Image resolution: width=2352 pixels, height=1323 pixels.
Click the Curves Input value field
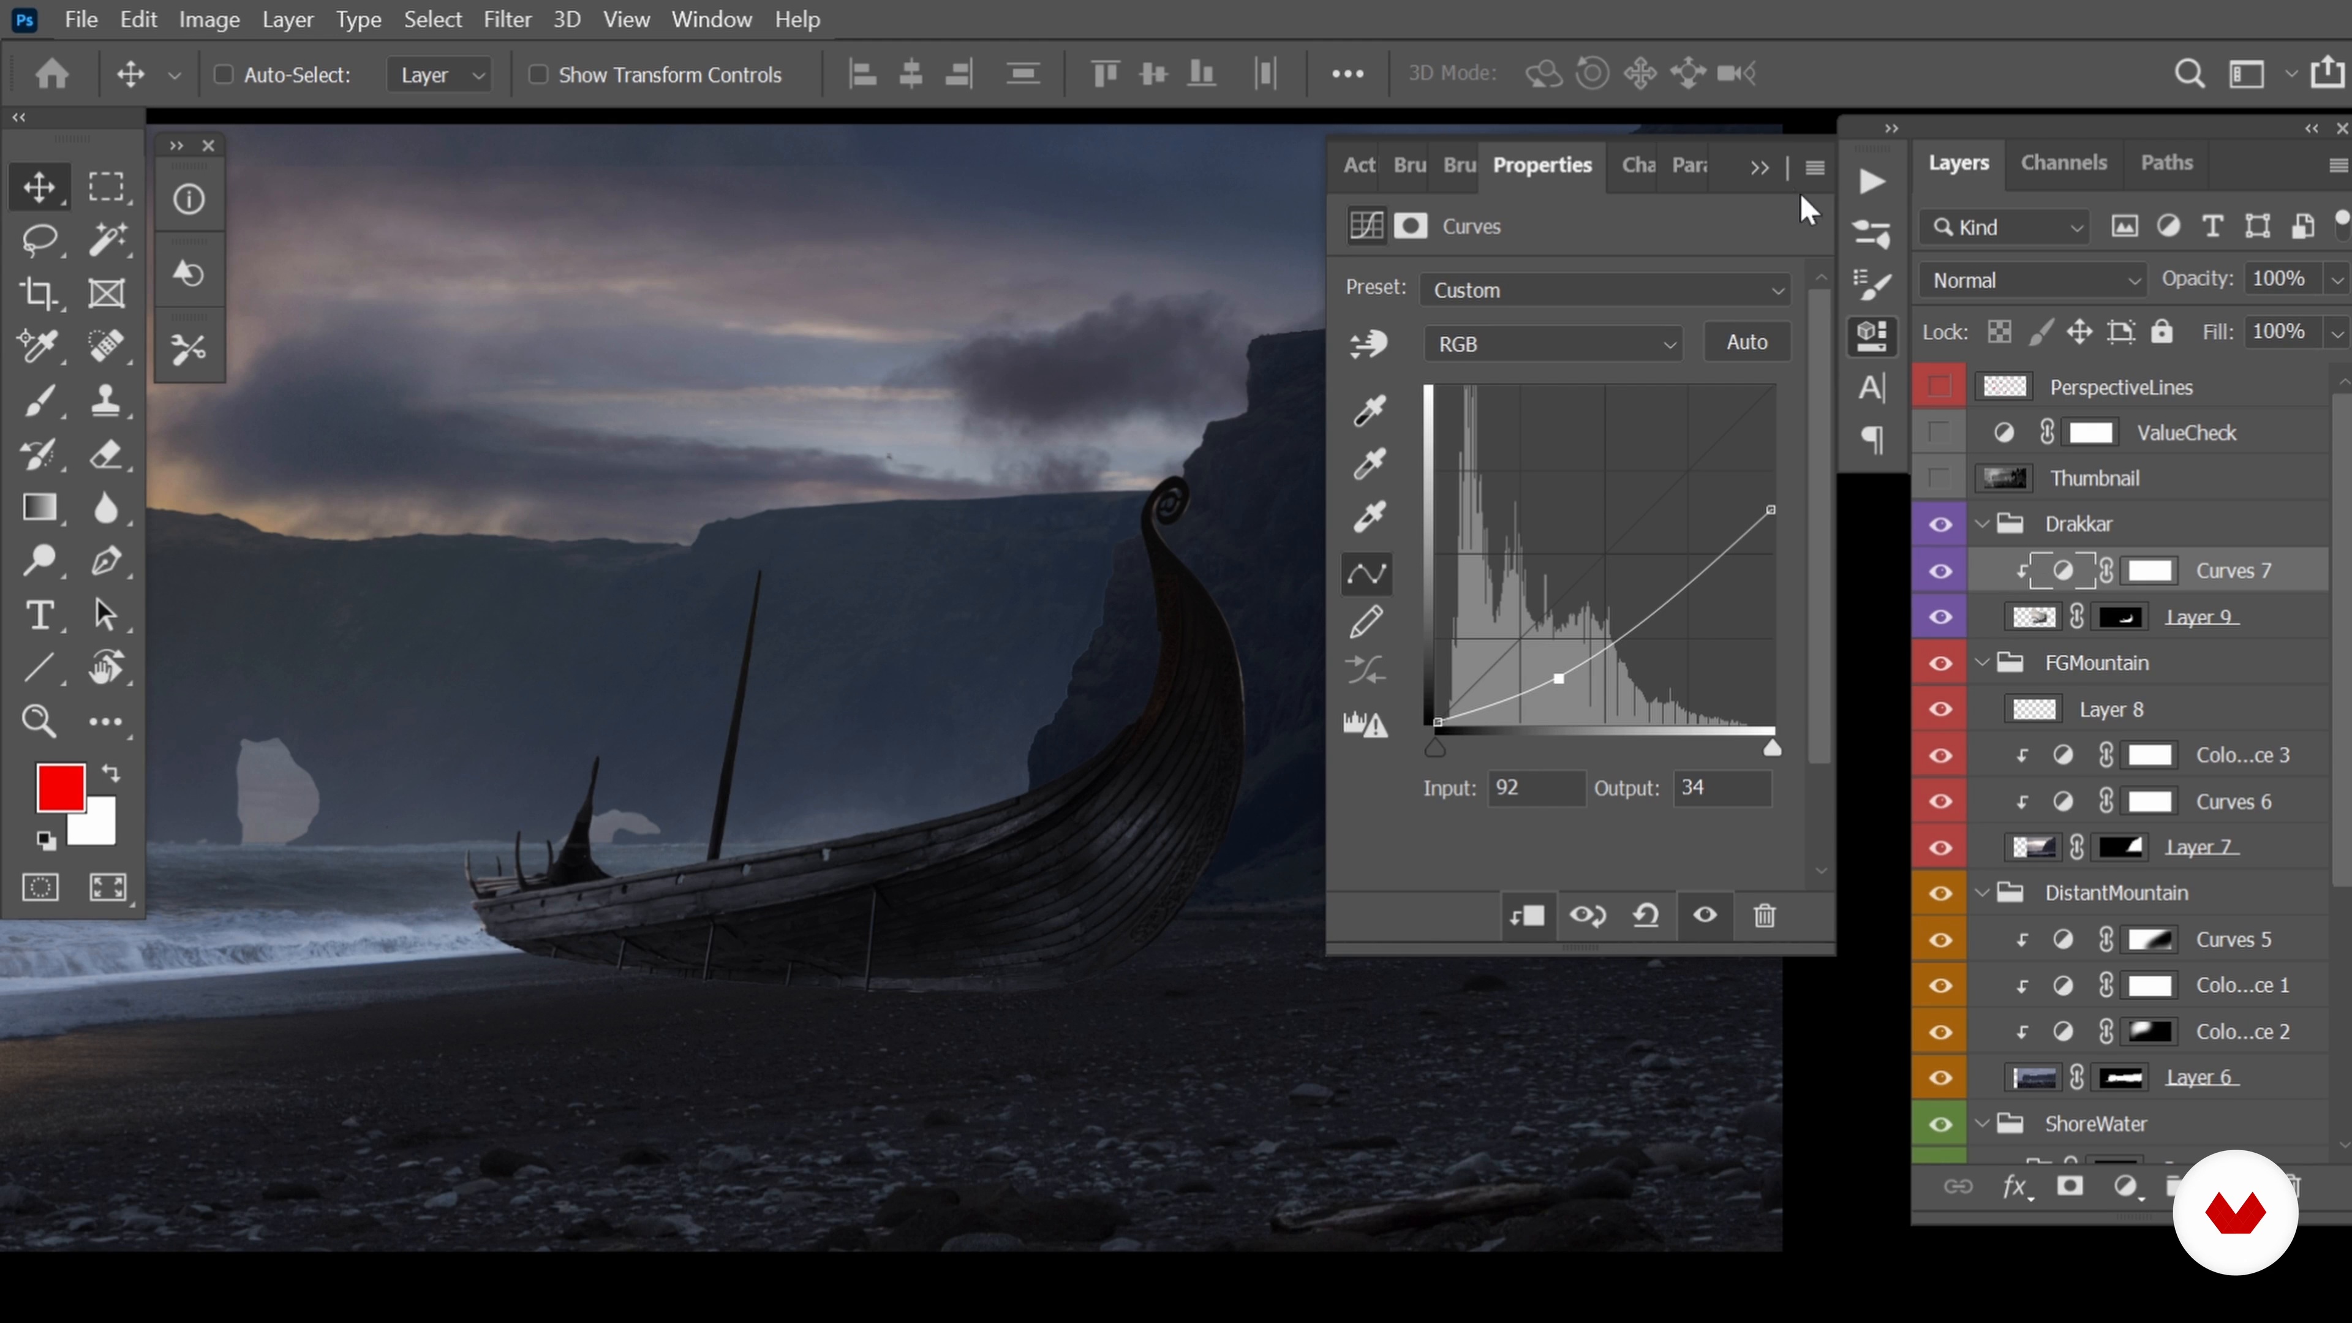pos(1537,788)
